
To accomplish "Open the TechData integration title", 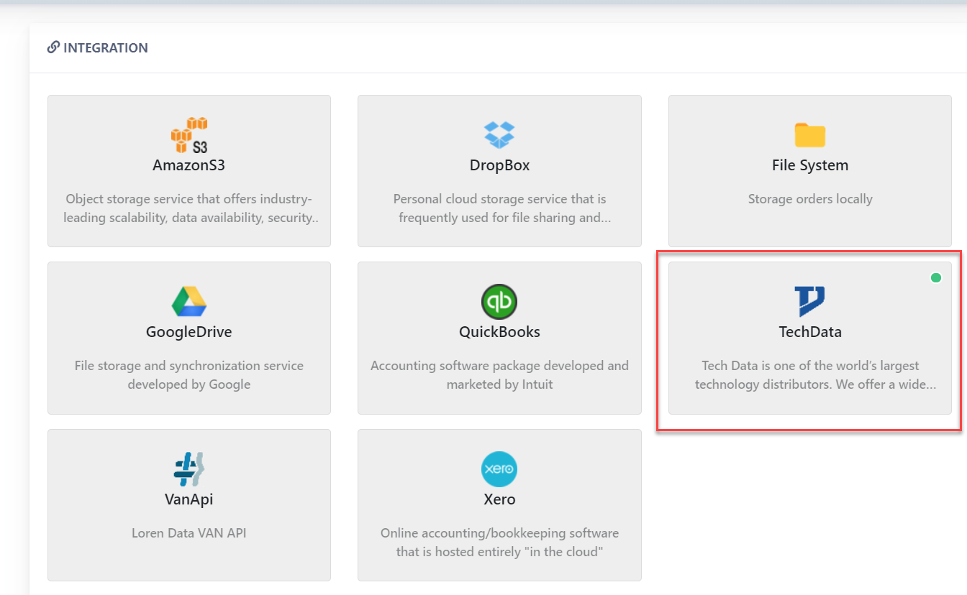I will click(810, 332).
